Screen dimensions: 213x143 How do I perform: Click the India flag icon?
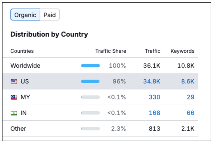(x=14, y=113)
